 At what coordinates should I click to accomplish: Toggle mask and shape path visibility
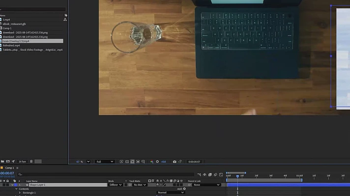tap(132, 162)
